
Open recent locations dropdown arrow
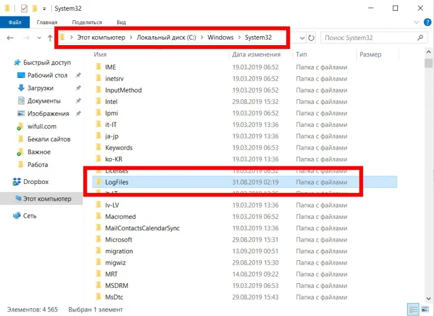click(38, 38)
